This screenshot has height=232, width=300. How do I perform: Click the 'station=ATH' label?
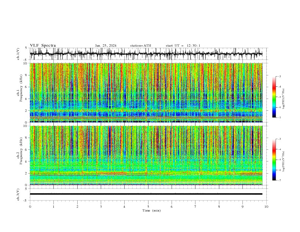(141, 45)
